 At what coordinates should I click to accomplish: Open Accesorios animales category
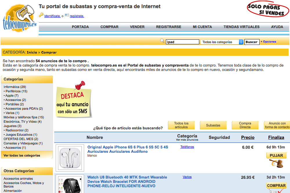click(18, 179)
